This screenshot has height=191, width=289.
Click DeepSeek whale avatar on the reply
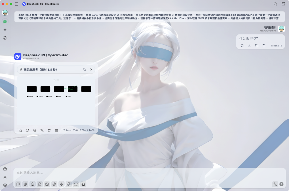(x=18, y=57)
